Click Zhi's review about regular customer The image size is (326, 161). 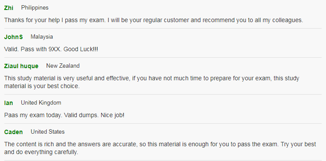coord(154,20)
